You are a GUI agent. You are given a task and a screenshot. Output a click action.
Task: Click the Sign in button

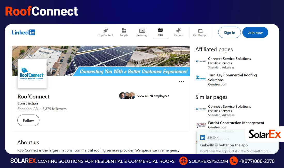[x=230, y=33]
